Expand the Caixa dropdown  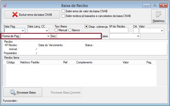(138, 36)
